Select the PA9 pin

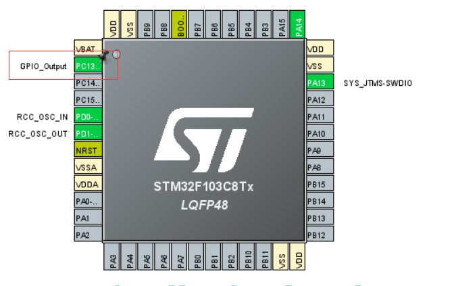tap(320, 150)
